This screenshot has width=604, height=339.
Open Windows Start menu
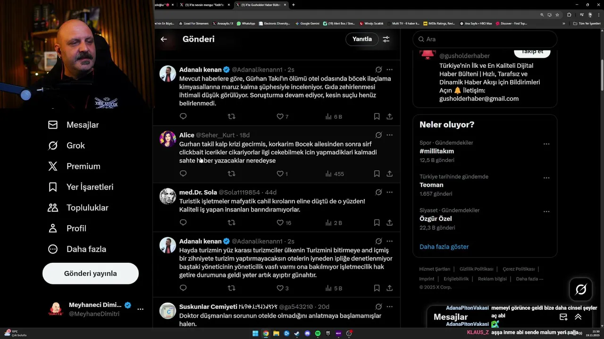[x=255, y=333]
